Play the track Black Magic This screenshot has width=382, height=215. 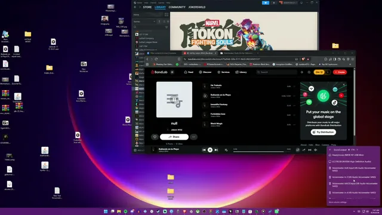tap(205, 124)
